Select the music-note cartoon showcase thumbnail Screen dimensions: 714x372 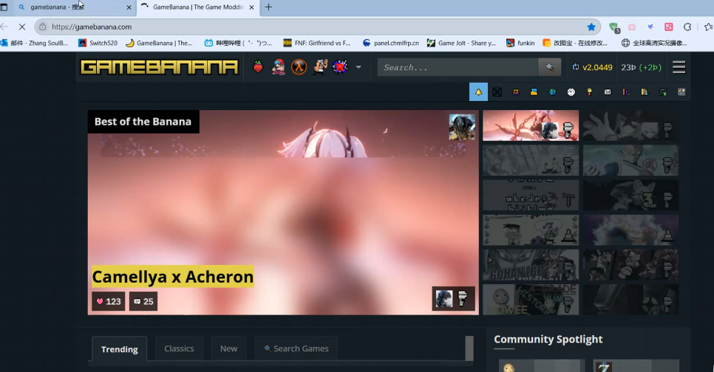pyautogui.click(x=531, y=230)
